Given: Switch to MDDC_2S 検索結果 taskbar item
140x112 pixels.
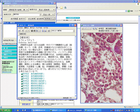Looking at the screenshot, I should (75, 110).
